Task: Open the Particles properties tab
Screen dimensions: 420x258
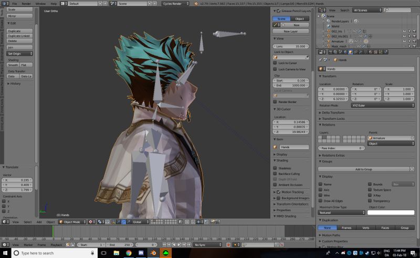Action: point(381,52)
